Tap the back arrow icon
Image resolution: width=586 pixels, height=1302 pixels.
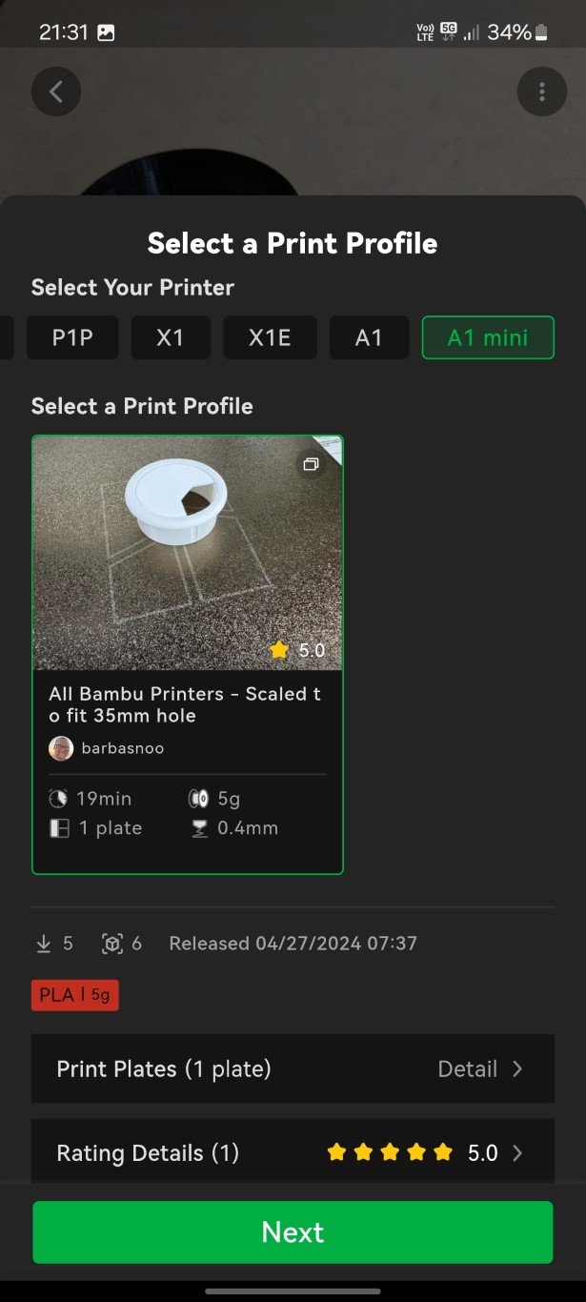[56, 92]
